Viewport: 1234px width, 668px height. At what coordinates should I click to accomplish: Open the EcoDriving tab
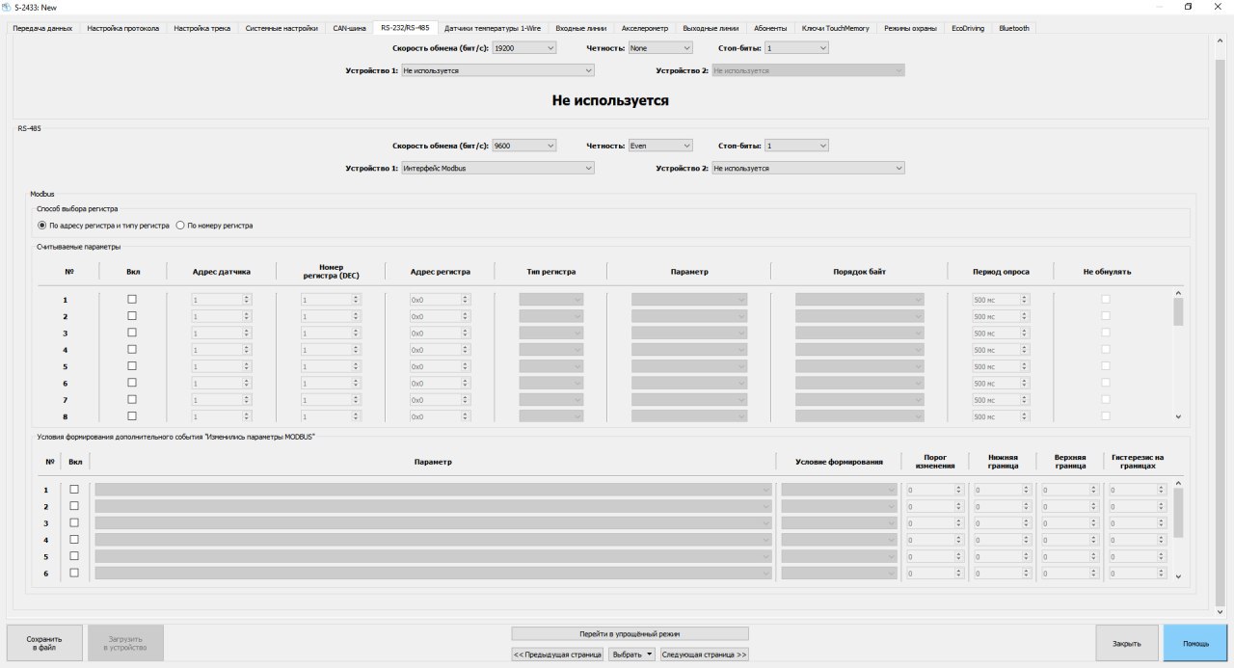coord(968,28)
